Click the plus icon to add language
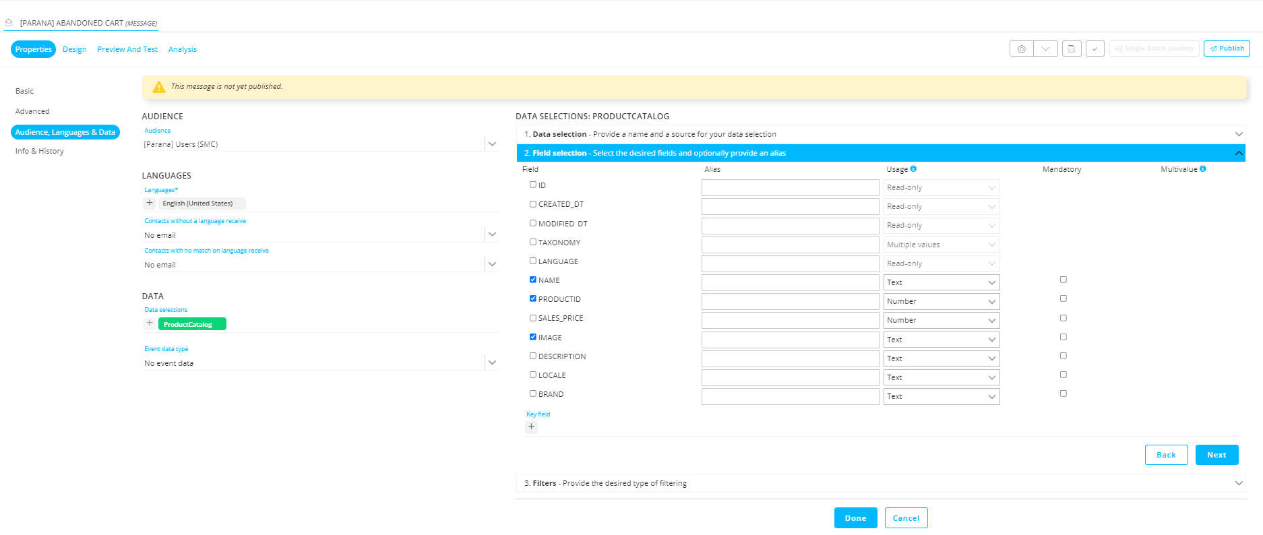Screen dimensions: 1263x535 tap(150, 203)
